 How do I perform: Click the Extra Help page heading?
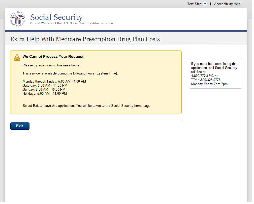(85, 39)
